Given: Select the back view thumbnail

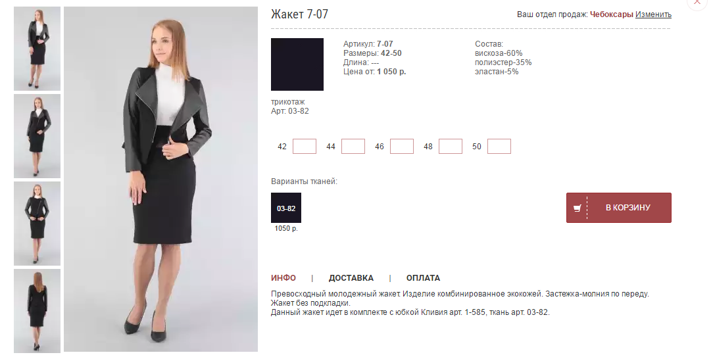Looking at the screenshot, I should (37, 311).
